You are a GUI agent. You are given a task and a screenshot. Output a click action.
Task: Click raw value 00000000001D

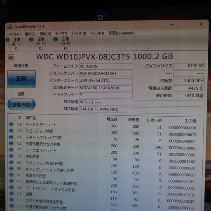[x=181, y=201]
